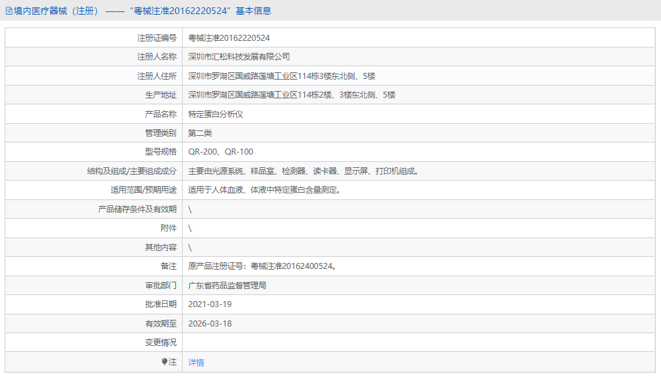
Task: Click the title 境内医疗器械（注册）基本信息
Action: coord(142,11)
